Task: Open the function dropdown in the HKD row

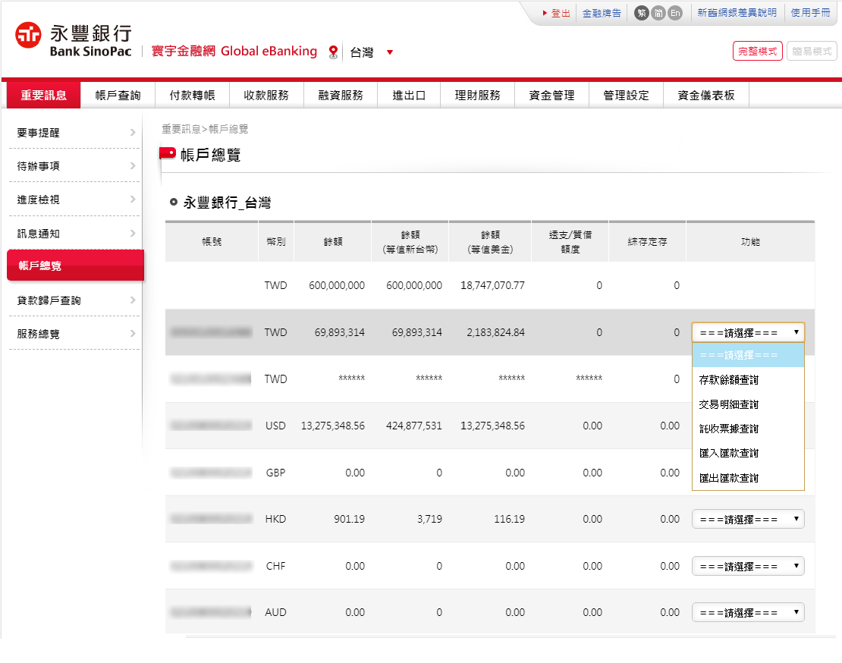Action: (x=748, y=519)
